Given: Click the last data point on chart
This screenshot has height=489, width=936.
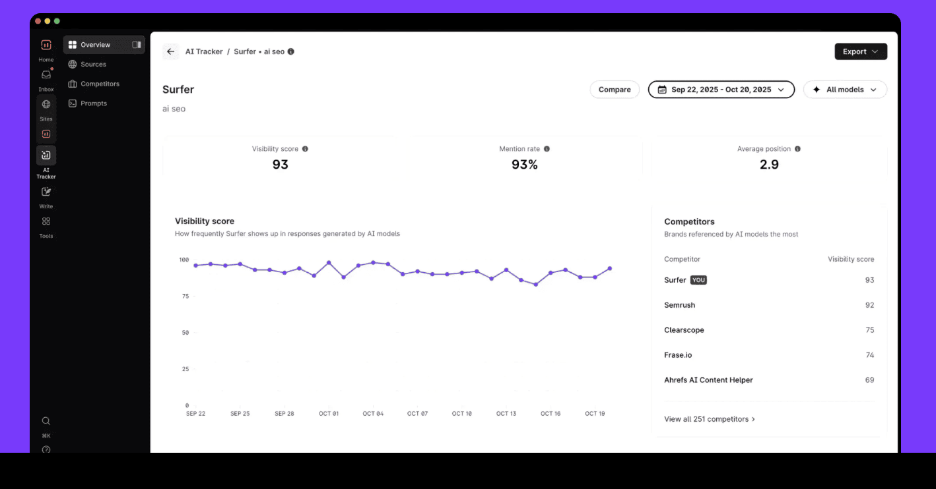Looking at the screenshot, I should click(610, 268).
